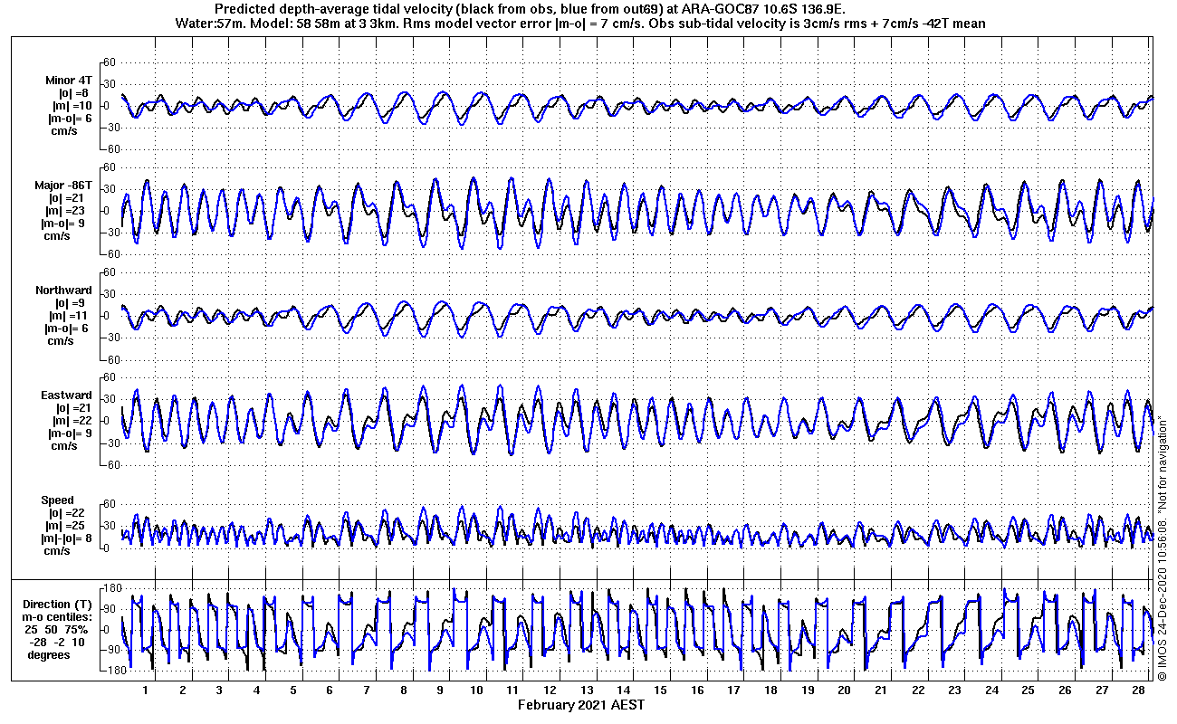Select the 'Northward' panel label
The image size is (1177, 724).
click(63, 291)
